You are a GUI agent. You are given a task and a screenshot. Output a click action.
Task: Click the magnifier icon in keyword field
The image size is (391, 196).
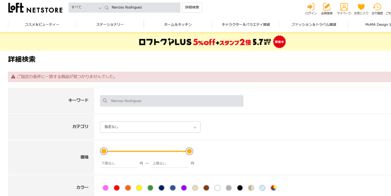point(105,101)
